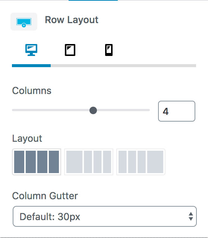Select the active blue-underlined top tab
Viewport: 208px width, 238px height.
pos(93,0)
